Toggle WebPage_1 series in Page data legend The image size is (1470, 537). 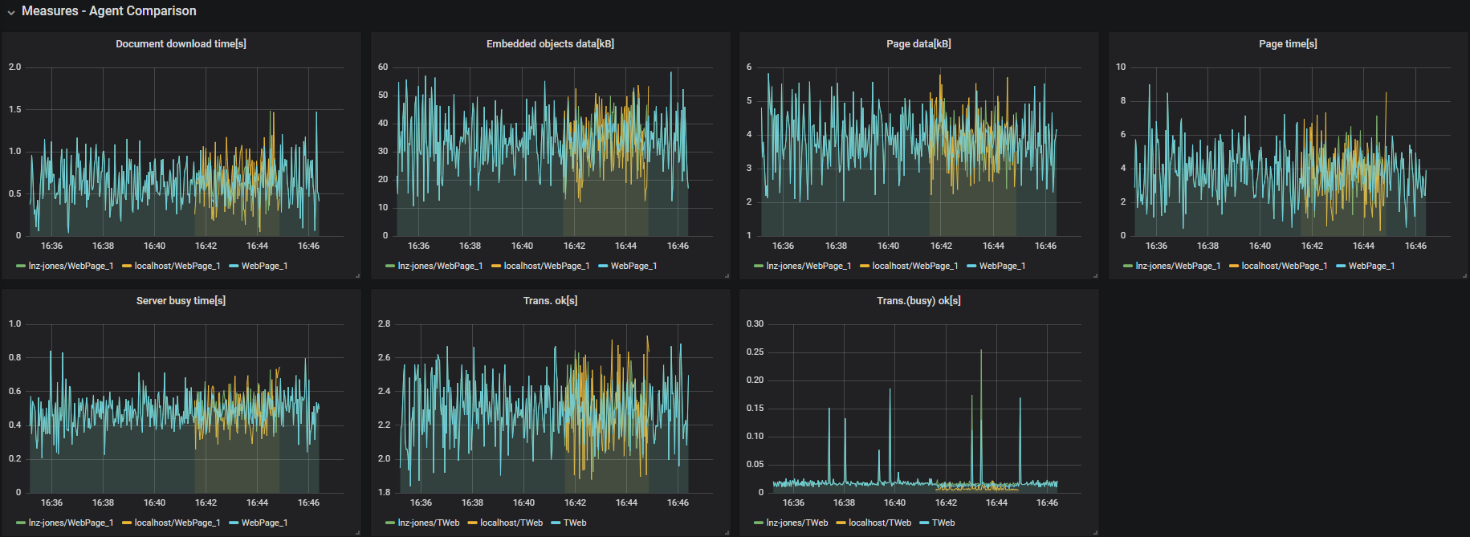coord(1002,266)
